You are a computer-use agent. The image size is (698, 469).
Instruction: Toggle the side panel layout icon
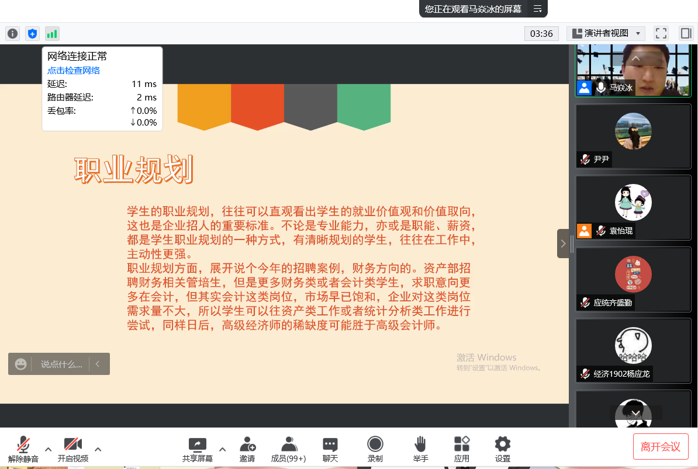[x=685, y=33]
